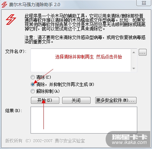Image resolution: width=152 pixels, height=149 pixels.
Task: Click the copyright 费尔安全实验室 text
Action: pyautogui.click(x=70, y=141)
